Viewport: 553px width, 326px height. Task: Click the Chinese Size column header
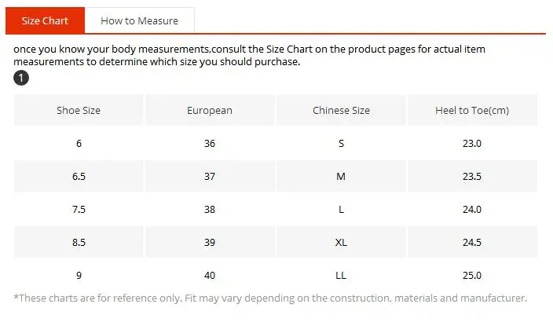tap(341, 110)
